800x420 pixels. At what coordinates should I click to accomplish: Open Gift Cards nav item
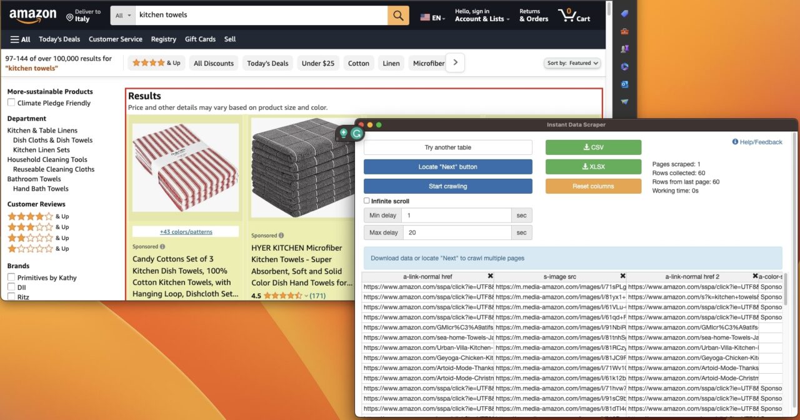(x=200, y=39)
